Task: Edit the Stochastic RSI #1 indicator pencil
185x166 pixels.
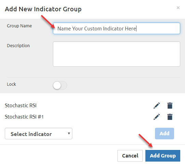Action: click(x=157, y=117)
